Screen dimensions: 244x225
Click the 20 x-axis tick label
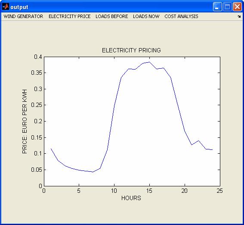[x=185, y=191]
